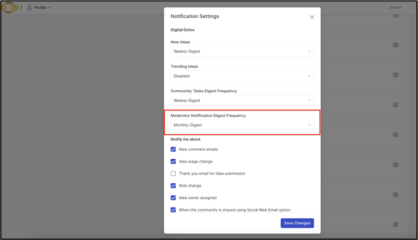Uncheck New comment emails checkbox
Image resolution: width=418 pixels, height=240 pixels.
[173, 149]
